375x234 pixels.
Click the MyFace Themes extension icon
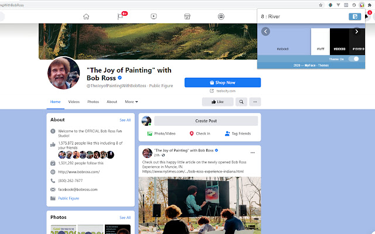coord(362,5)
